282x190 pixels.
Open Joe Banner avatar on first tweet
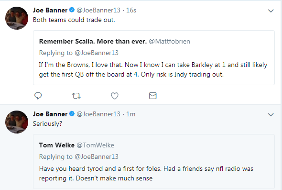click(17, 18)
